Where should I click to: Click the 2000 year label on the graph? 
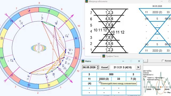click(x=149, y=89)
